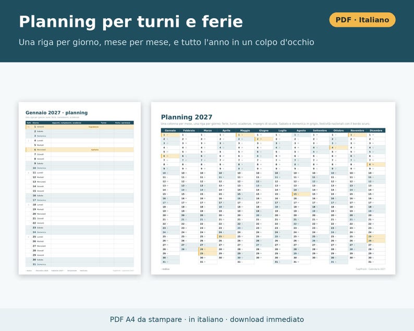Screen dimensions: 414x331
Task: Click the "2 Sabato" row in Gennaio page
Action: pos(79,131)
